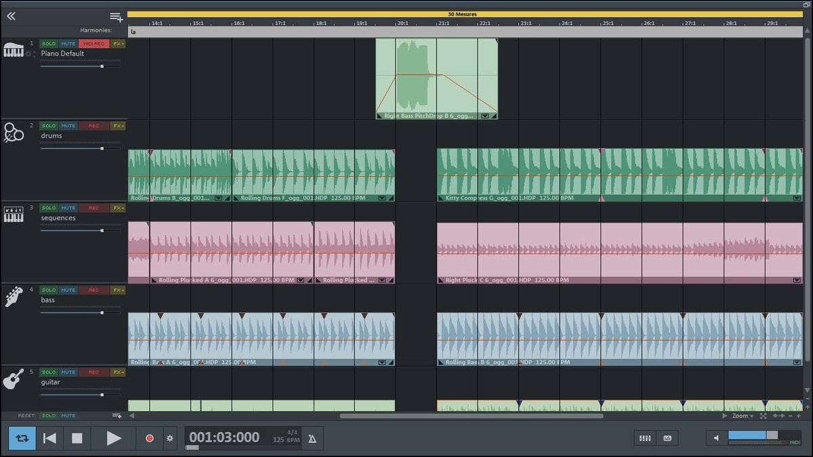Click the guitar track acoustic guitar icon

[x=14, y=379]
